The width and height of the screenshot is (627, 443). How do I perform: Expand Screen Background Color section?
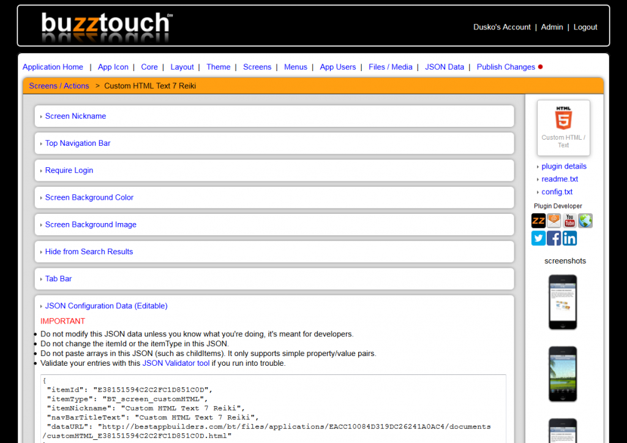[x=89, y=197]
